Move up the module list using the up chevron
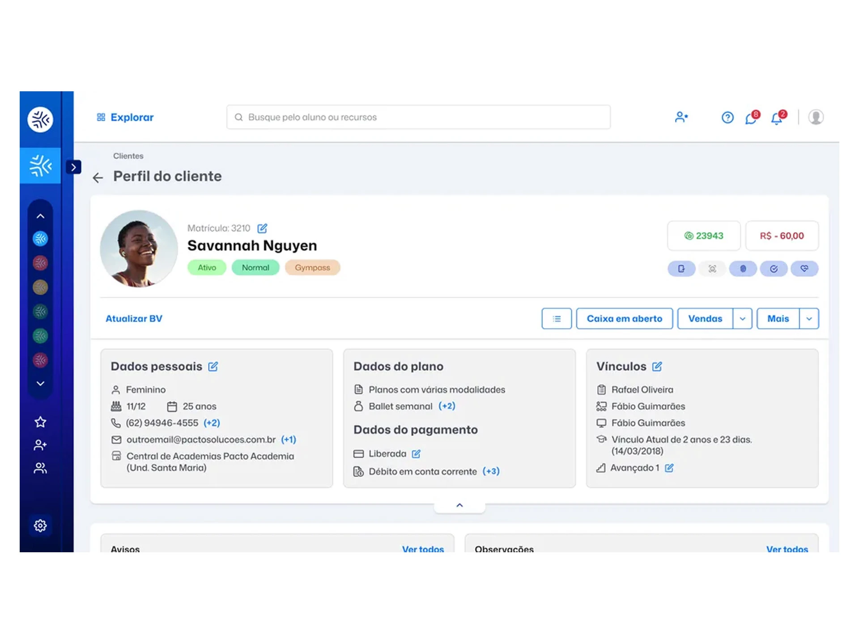 (x=40, y=216)
